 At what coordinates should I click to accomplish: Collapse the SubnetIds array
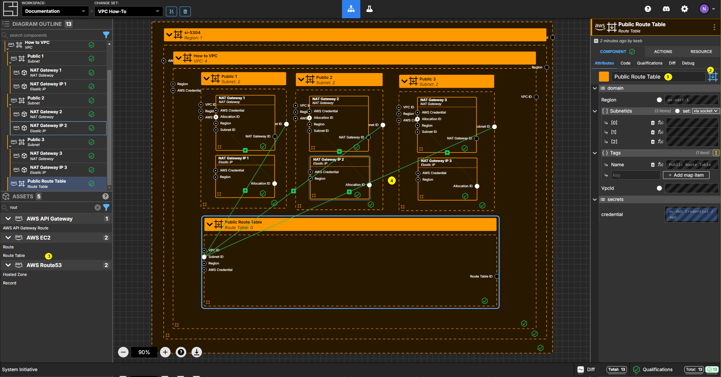pos(595,111)
